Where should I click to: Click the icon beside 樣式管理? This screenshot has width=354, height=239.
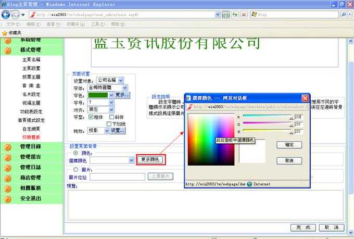7,50
